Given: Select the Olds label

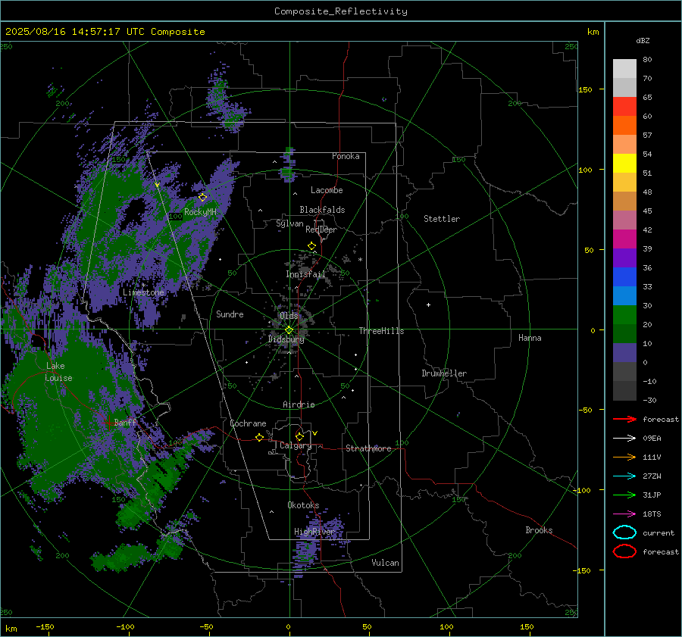Looking at the screenshot, I should click(x=289, y=315).
